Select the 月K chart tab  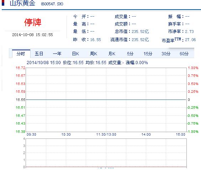(112, 54)
